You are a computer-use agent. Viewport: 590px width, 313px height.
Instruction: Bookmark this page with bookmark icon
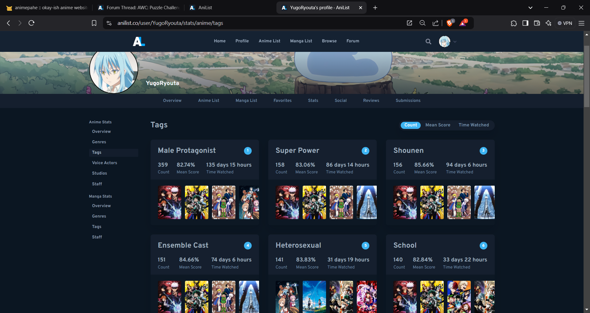pos(94,23)
